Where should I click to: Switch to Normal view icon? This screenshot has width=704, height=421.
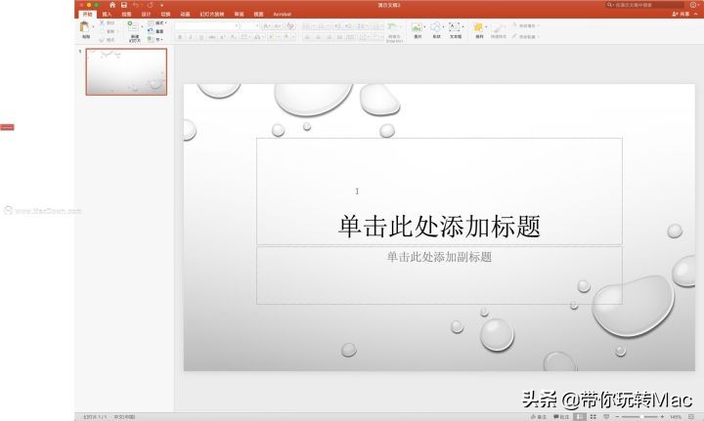tap(580, 417)
